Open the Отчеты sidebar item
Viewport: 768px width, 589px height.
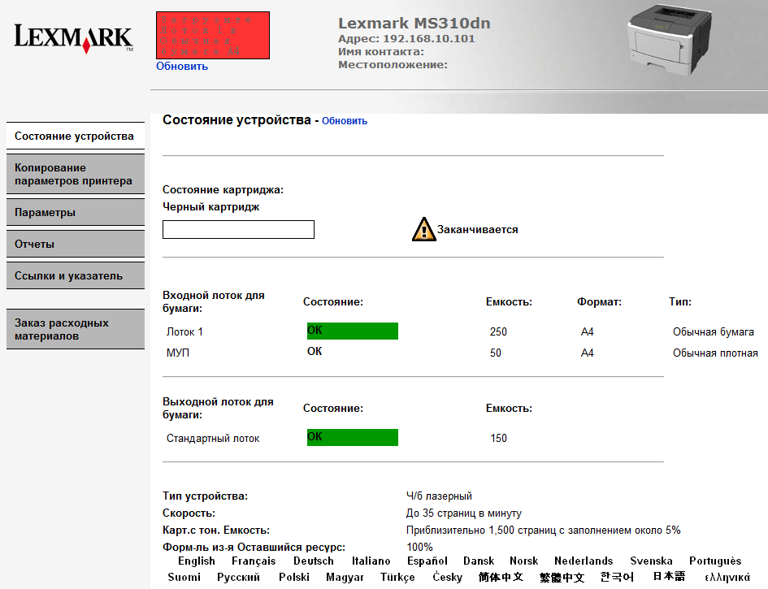(76, 244)
